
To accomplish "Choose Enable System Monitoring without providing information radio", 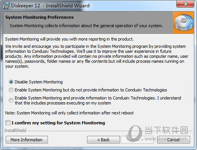I will 11,90.
